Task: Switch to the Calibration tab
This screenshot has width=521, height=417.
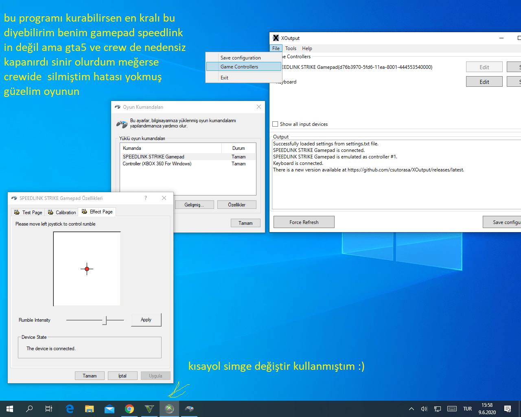Action: 62,212
